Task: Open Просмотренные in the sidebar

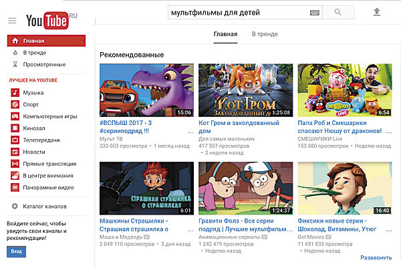Action: tap(43, 65)
